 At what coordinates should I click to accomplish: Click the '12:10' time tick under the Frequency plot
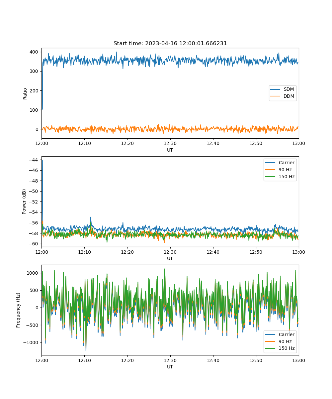pyautogui.click(x=84, y=360)
